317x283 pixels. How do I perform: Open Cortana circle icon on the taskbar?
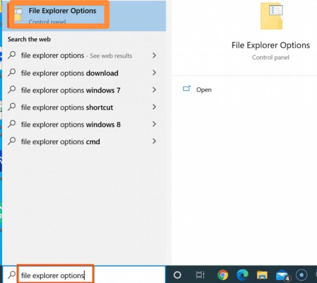[177, 275]
